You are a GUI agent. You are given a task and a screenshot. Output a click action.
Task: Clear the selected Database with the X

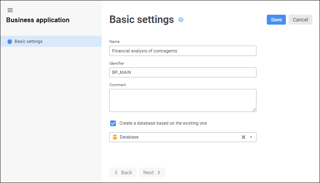tap(244, 137)
